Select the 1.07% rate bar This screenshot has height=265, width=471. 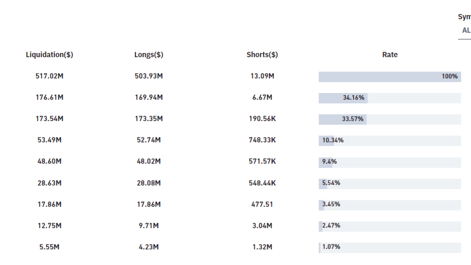pos(390,248)
